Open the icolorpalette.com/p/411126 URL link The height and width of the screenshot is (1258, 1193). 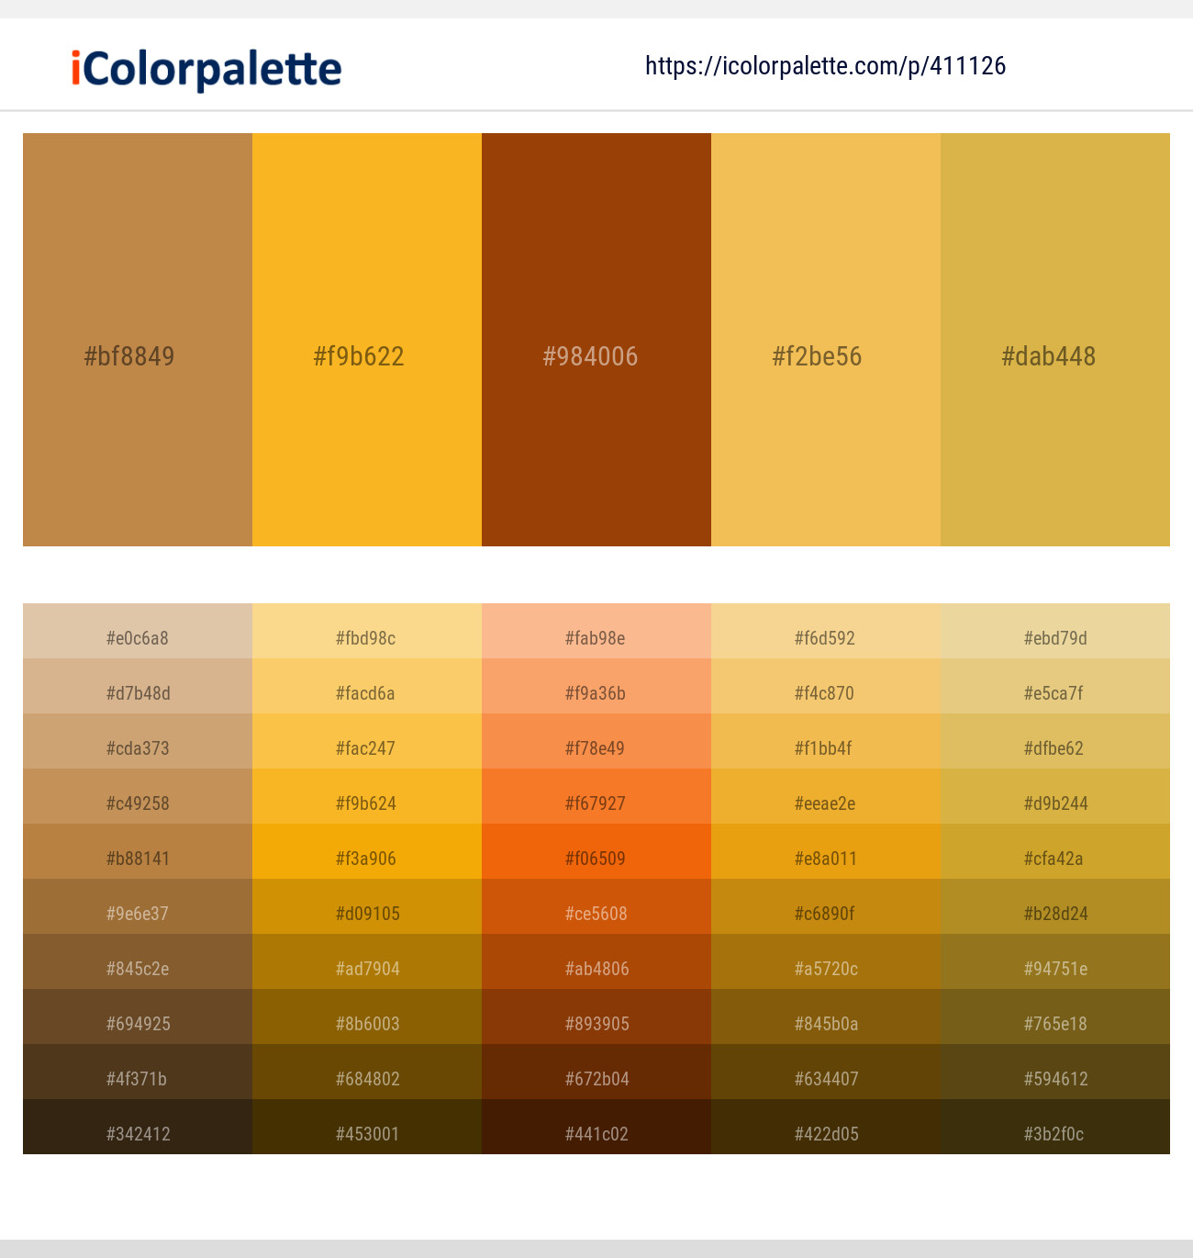pyautogui.click(x=825, y=66)
